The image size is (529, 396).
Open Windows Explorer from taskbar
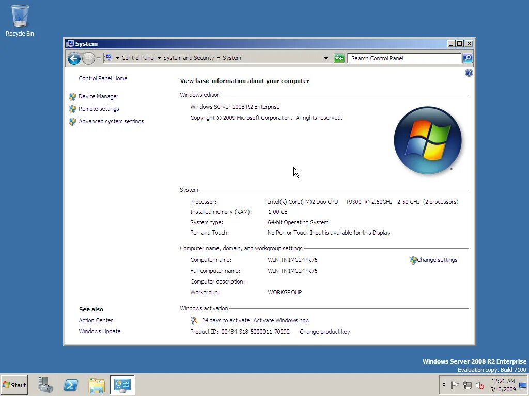tap(97, 385)
